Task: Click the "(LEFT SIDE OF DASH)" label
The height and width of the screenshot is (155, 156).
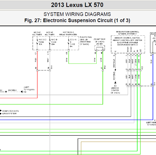Action: tap(151, 124)
